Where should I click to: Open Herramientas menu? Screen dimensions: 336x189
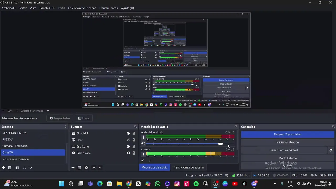tap(108, 8)
